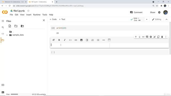Click the Share button

pos(153,12)
